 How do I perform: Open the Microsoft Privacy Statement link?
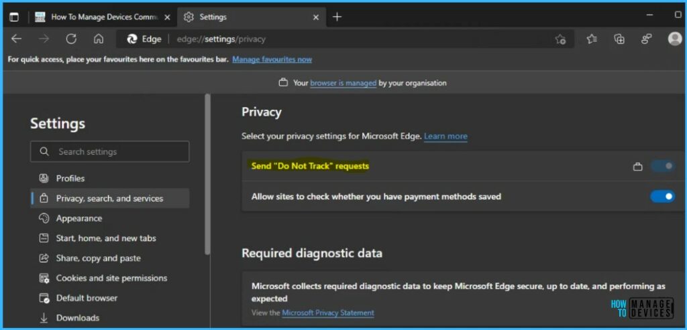click(328, 313)
